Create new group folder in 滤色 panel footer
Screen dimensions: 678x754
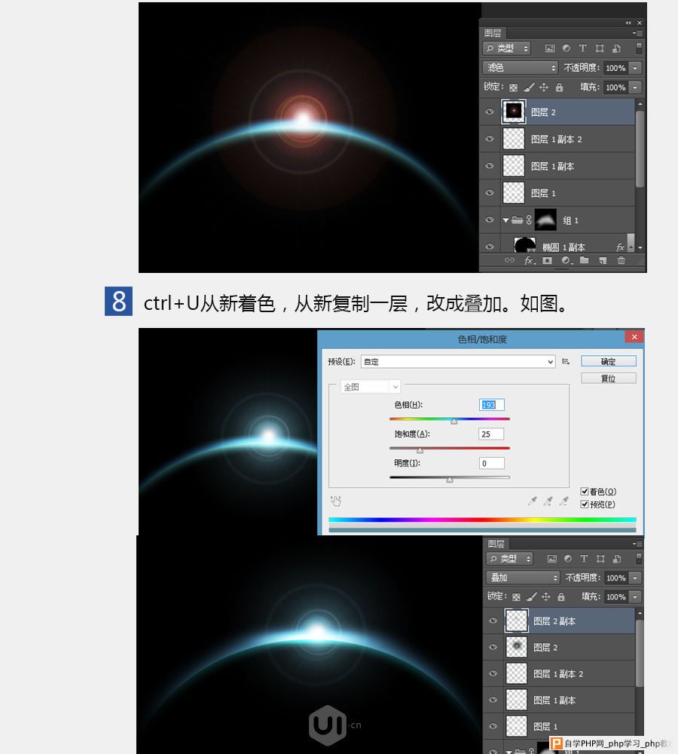[x=585, y=260]
